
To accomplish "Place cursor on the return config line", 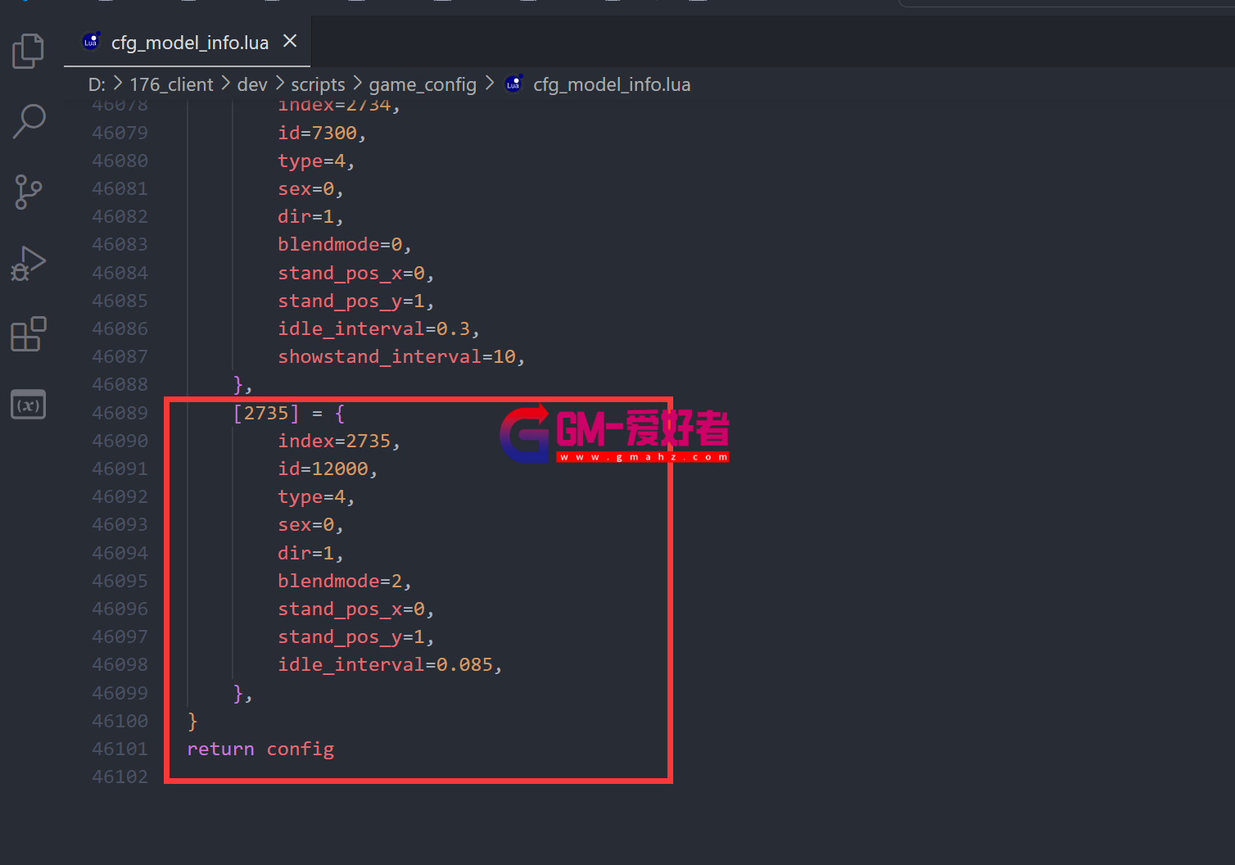I will 260,749.
